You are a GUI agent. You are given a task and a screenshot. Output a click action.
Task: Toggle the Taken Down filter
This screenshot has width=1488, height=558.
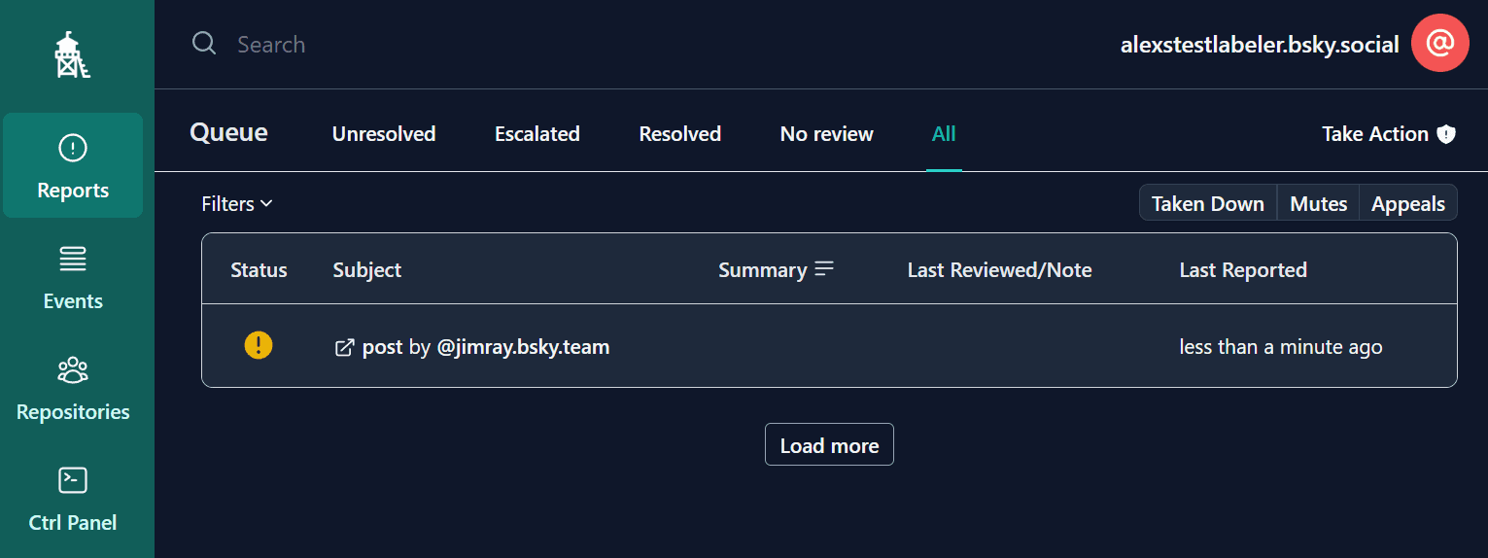coord(1207,204)
